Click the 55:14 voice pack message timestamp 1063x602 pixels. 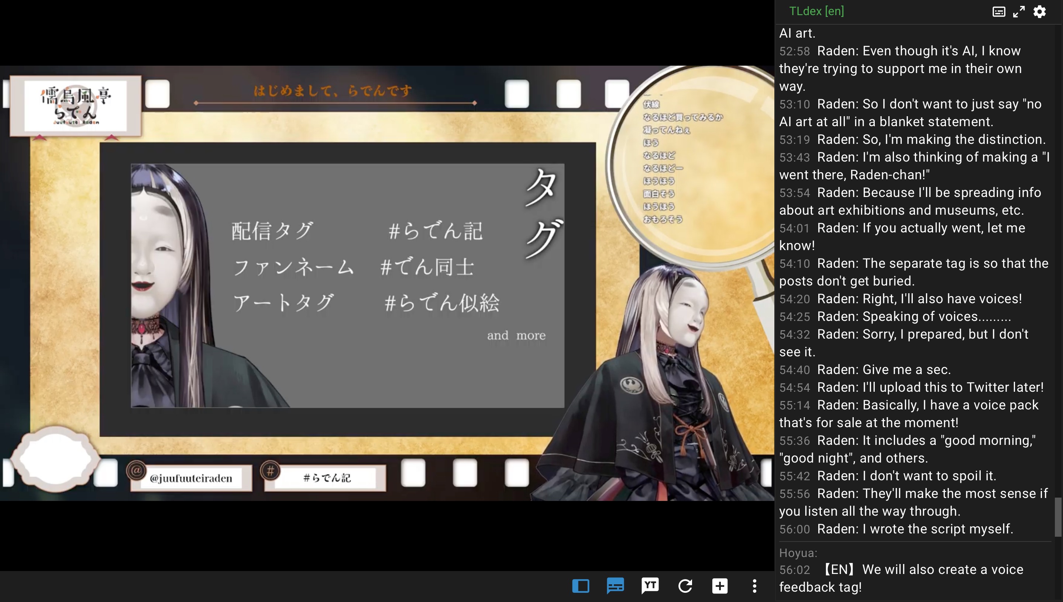(794, 405)
